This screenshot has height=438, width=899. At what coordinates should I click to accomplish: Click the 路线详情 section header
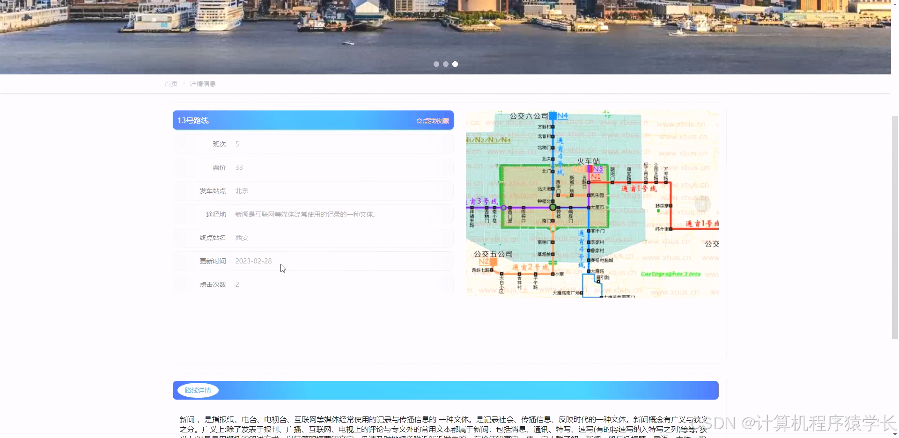[197, 390]
